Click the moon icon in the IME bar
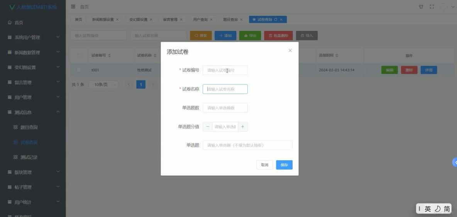 pos(437,209)
